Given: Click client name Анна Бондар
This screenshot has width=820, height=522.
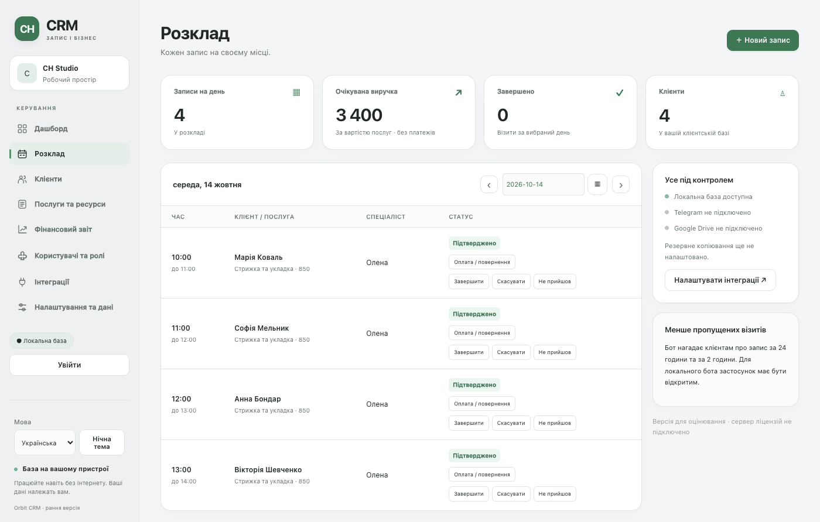Looking at the screenshot, I should click(258, 399).
